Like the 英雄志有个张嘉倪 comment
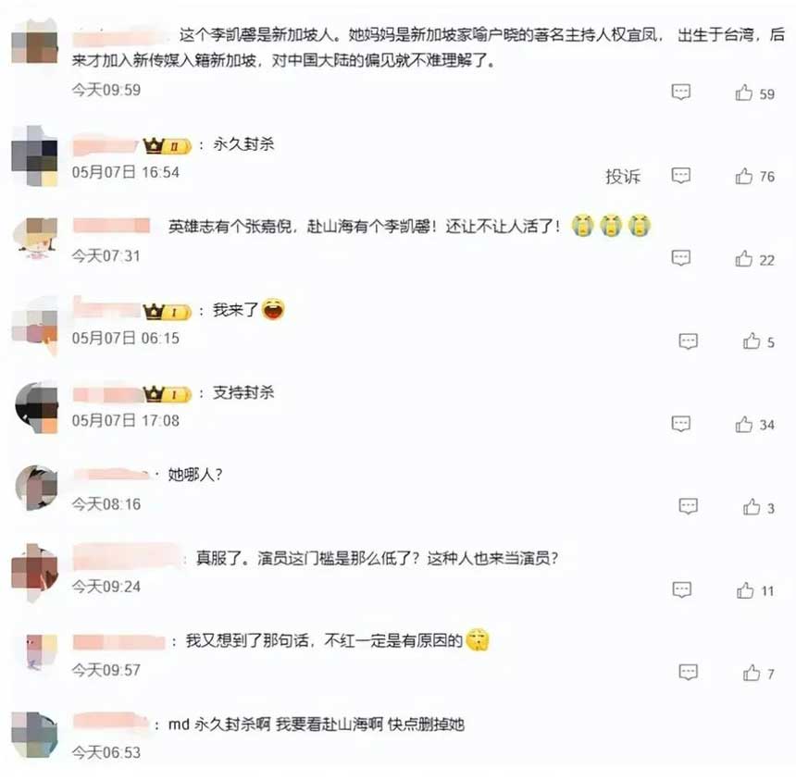796x780 pixels. [744, 259]
